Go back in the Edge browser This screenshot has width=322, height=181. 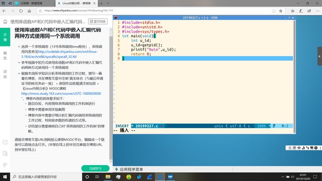pos(4,11)
